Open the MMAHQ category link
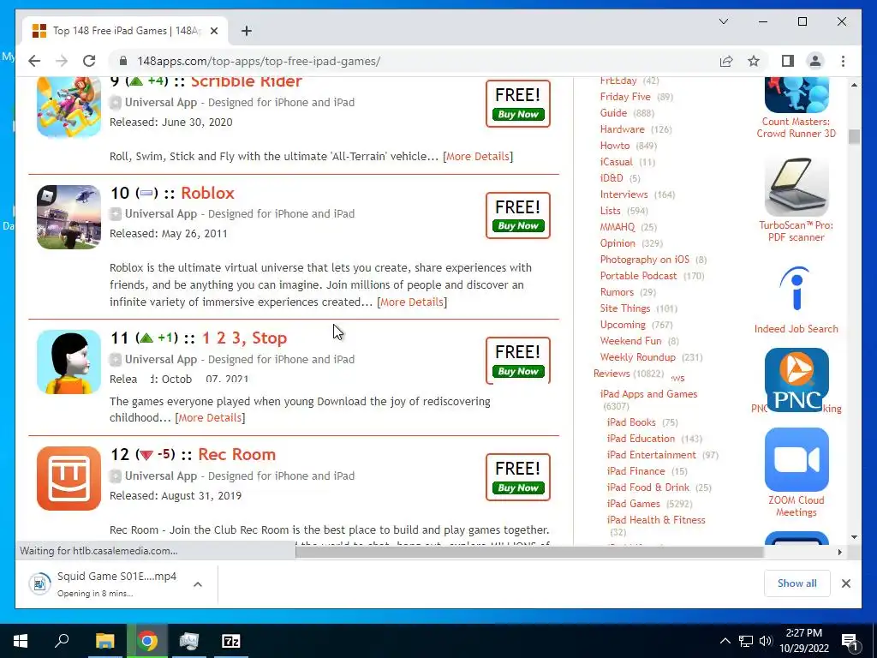This screenshot has height=658, width=877. 617,226
